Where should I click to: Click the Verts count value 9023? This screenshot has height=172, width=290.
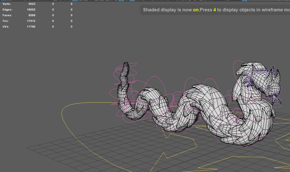(x=32, y=4)
